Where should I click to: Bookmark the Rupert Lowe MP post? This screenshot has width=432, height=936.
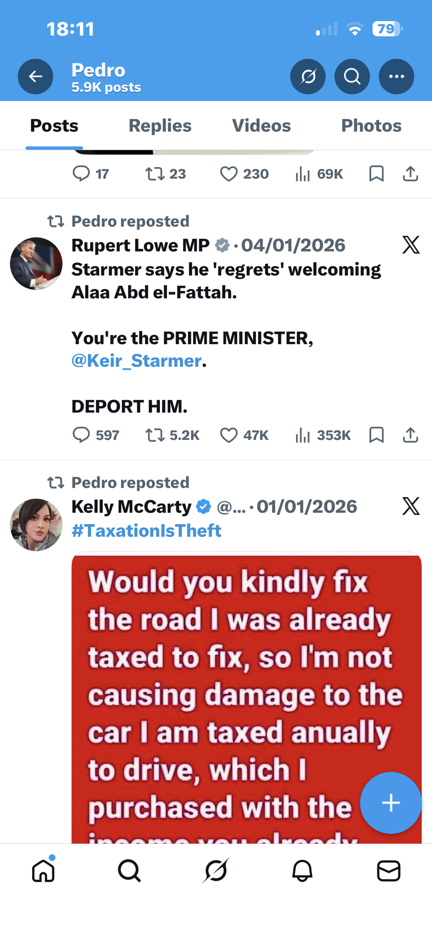(x=376, y=435)
